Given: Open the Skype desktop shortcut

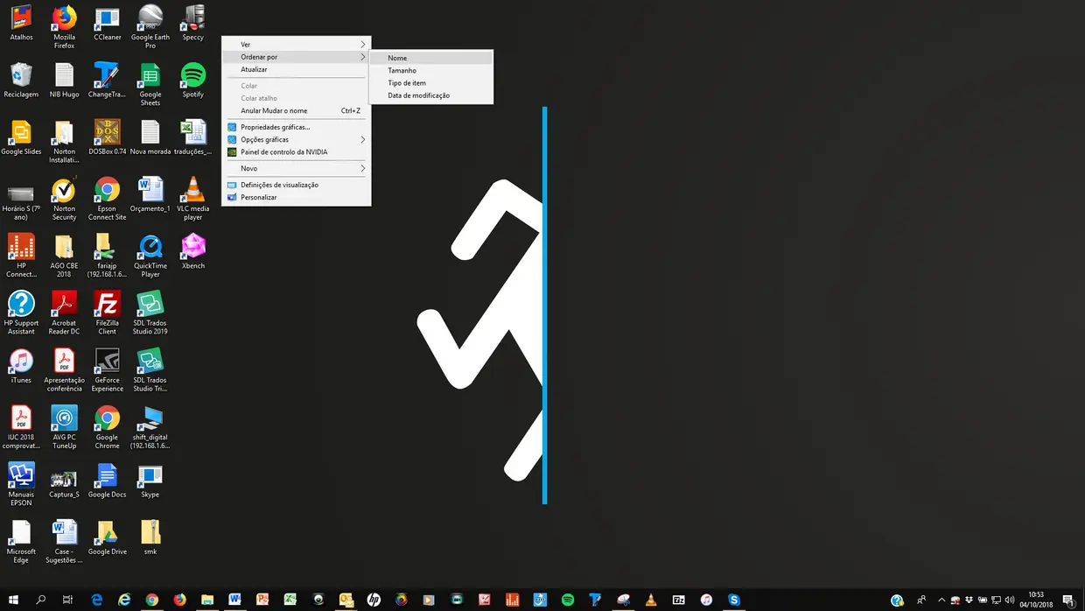Looking at the screenshot, I should pyautogui.click(x=150, y=478).
